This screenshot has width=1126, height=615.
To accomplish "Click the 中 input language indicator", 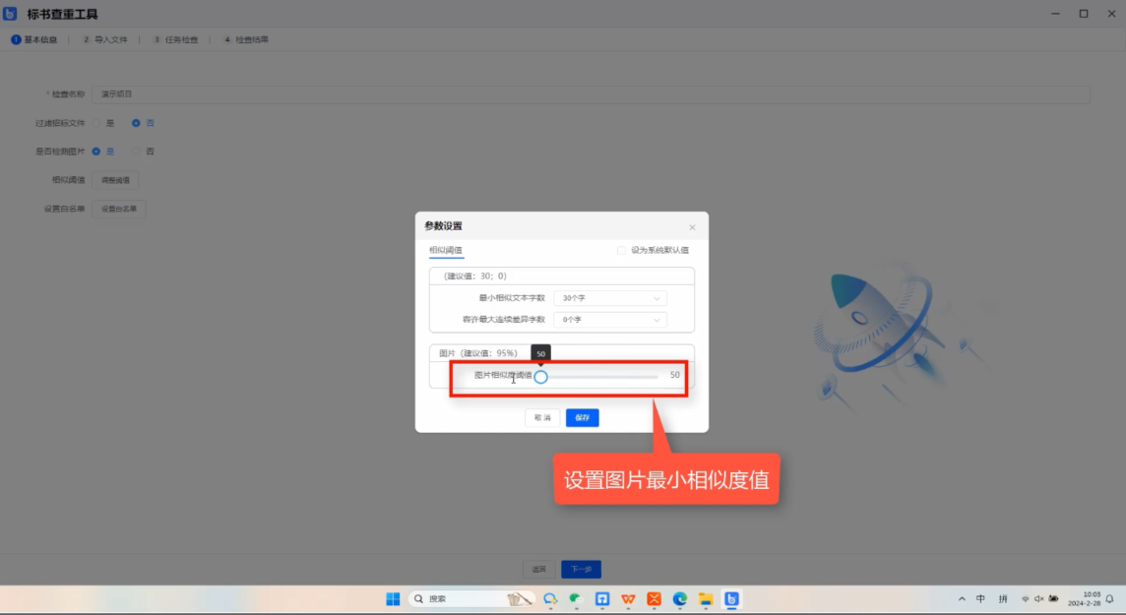I will [x=980, y=599].
